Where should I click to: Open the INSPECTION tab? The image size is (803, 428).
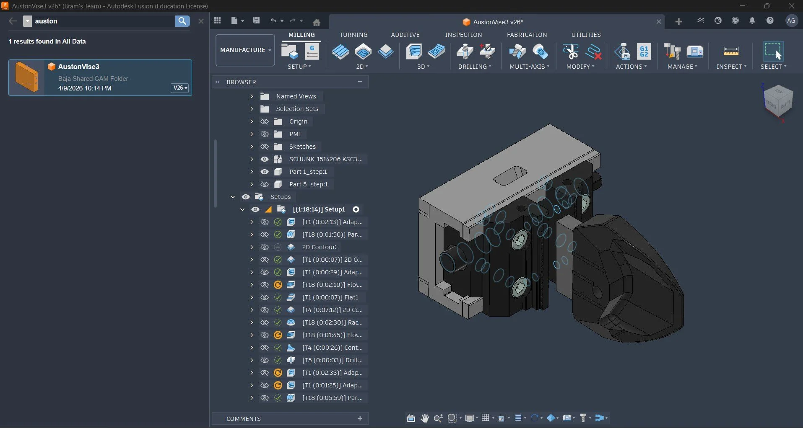point(463,35)
